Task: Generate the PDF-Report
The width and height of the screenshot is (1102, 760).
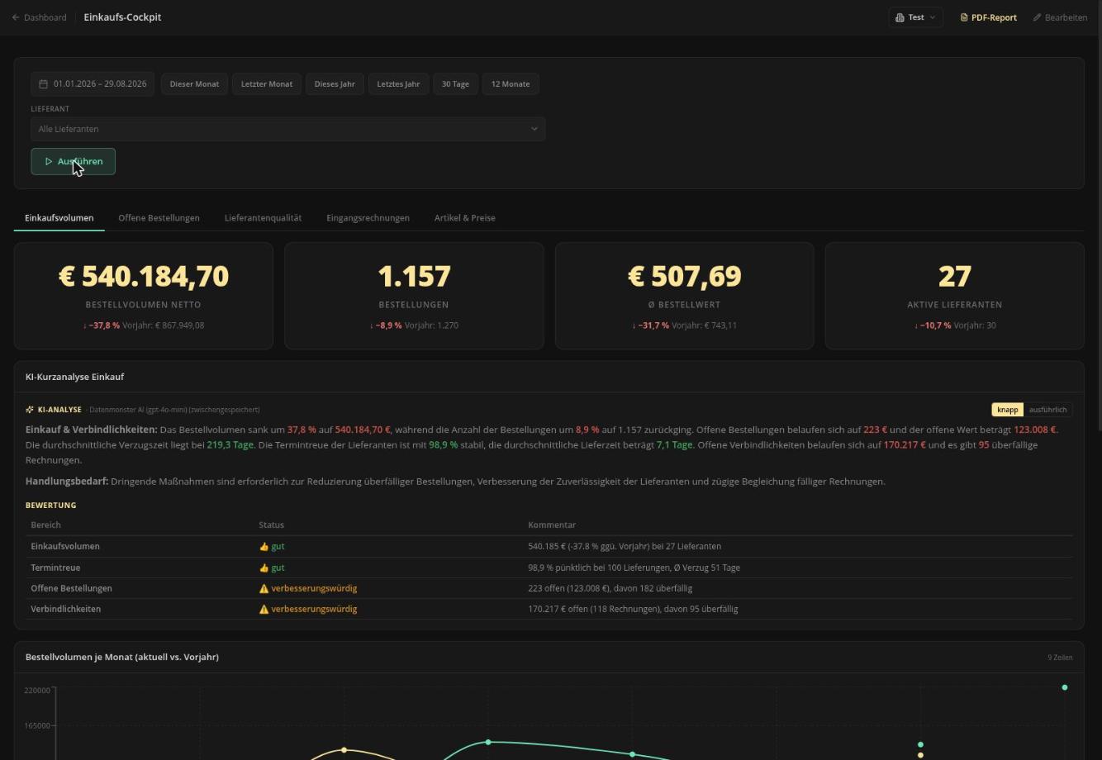Action: coord(988,17)
